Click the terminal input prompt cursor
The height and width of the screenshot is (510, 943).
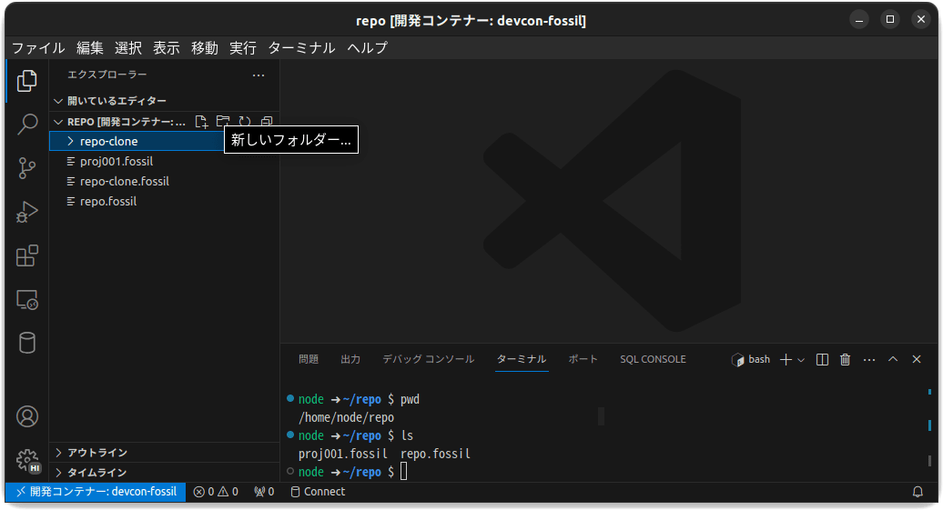(x=403, y=472)
